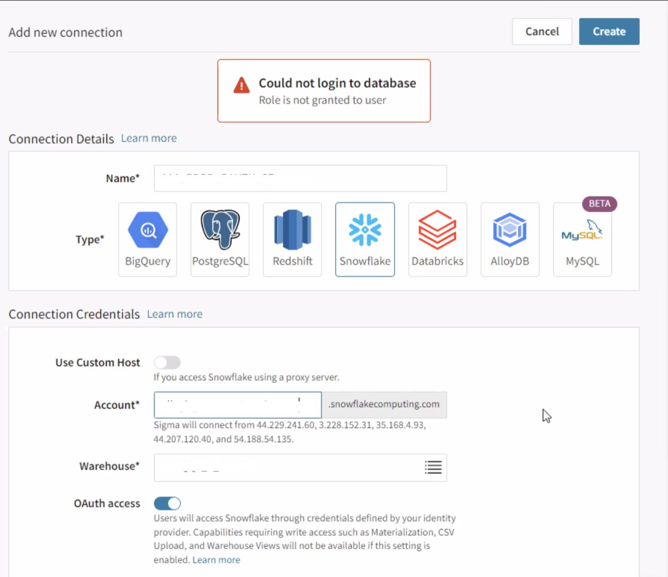Image resolution: width=668 pixels, height=577 pixels.
Task: Toggle OAuth access off then reconsider
Action: [167, 503]
